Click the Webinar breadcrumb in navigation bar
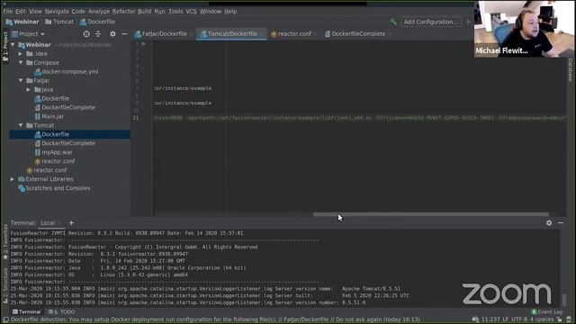The image size is (576, 324). tap(22, 22)
